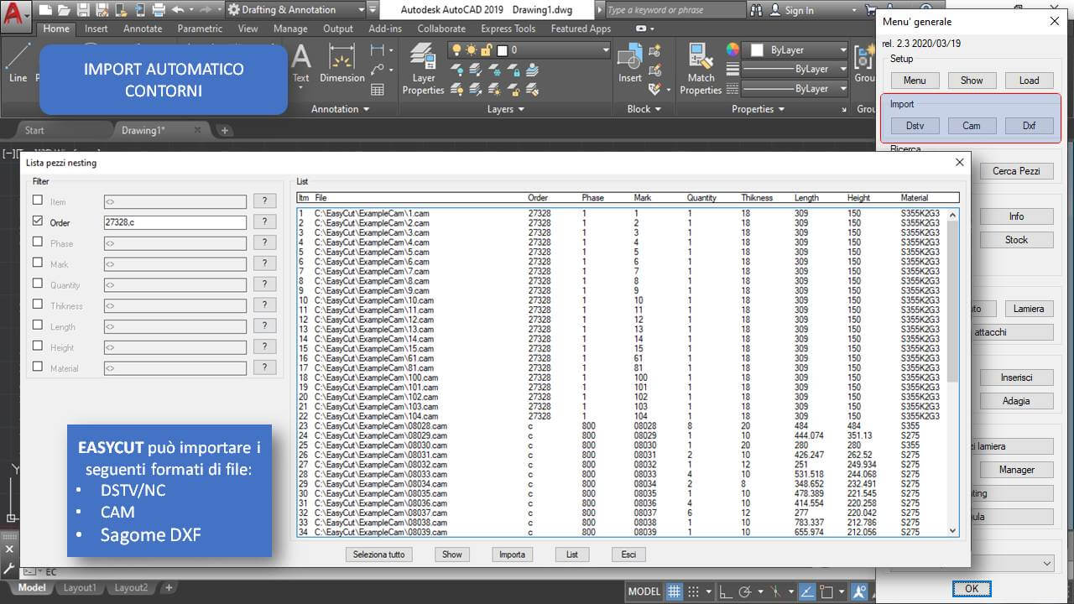Toggle snap mode dots icon in status bar
1074x604 pixels.
click(693, 591)
